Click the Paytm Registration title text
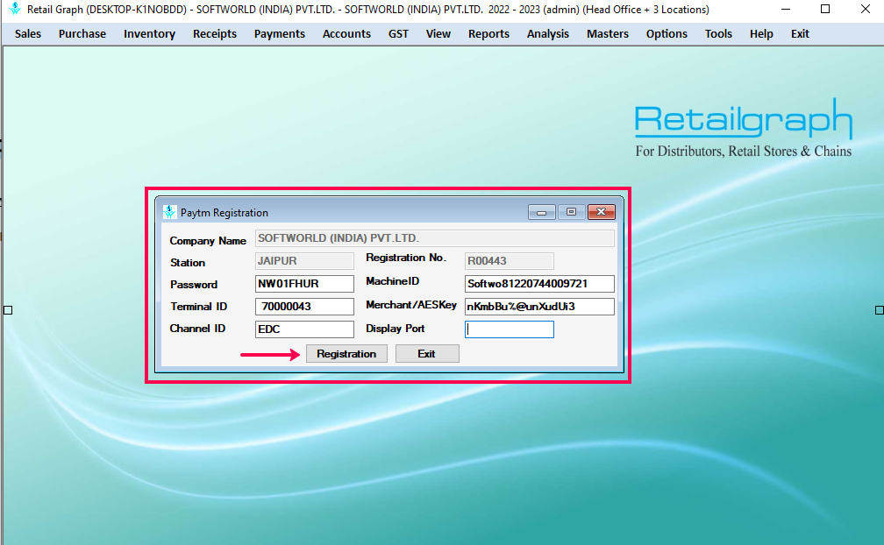Viewport: 884px width, 545px height. pos(225,213)
